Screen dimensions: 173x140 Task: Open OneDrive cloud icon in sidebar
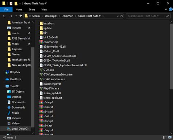[7, 79]
